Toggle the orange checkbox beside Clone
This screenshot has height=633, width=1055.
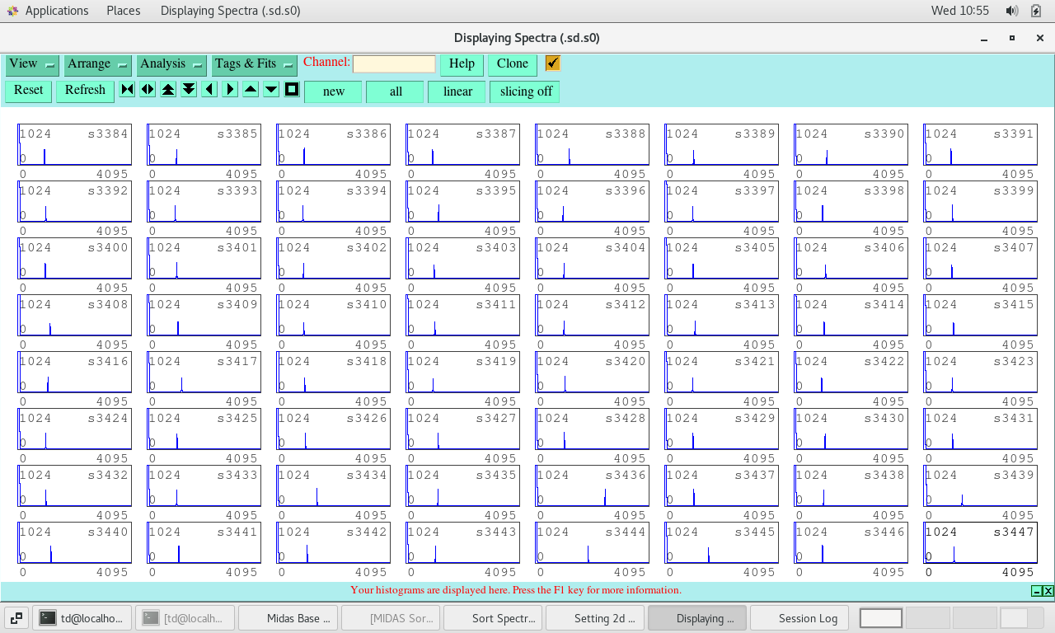552,63
